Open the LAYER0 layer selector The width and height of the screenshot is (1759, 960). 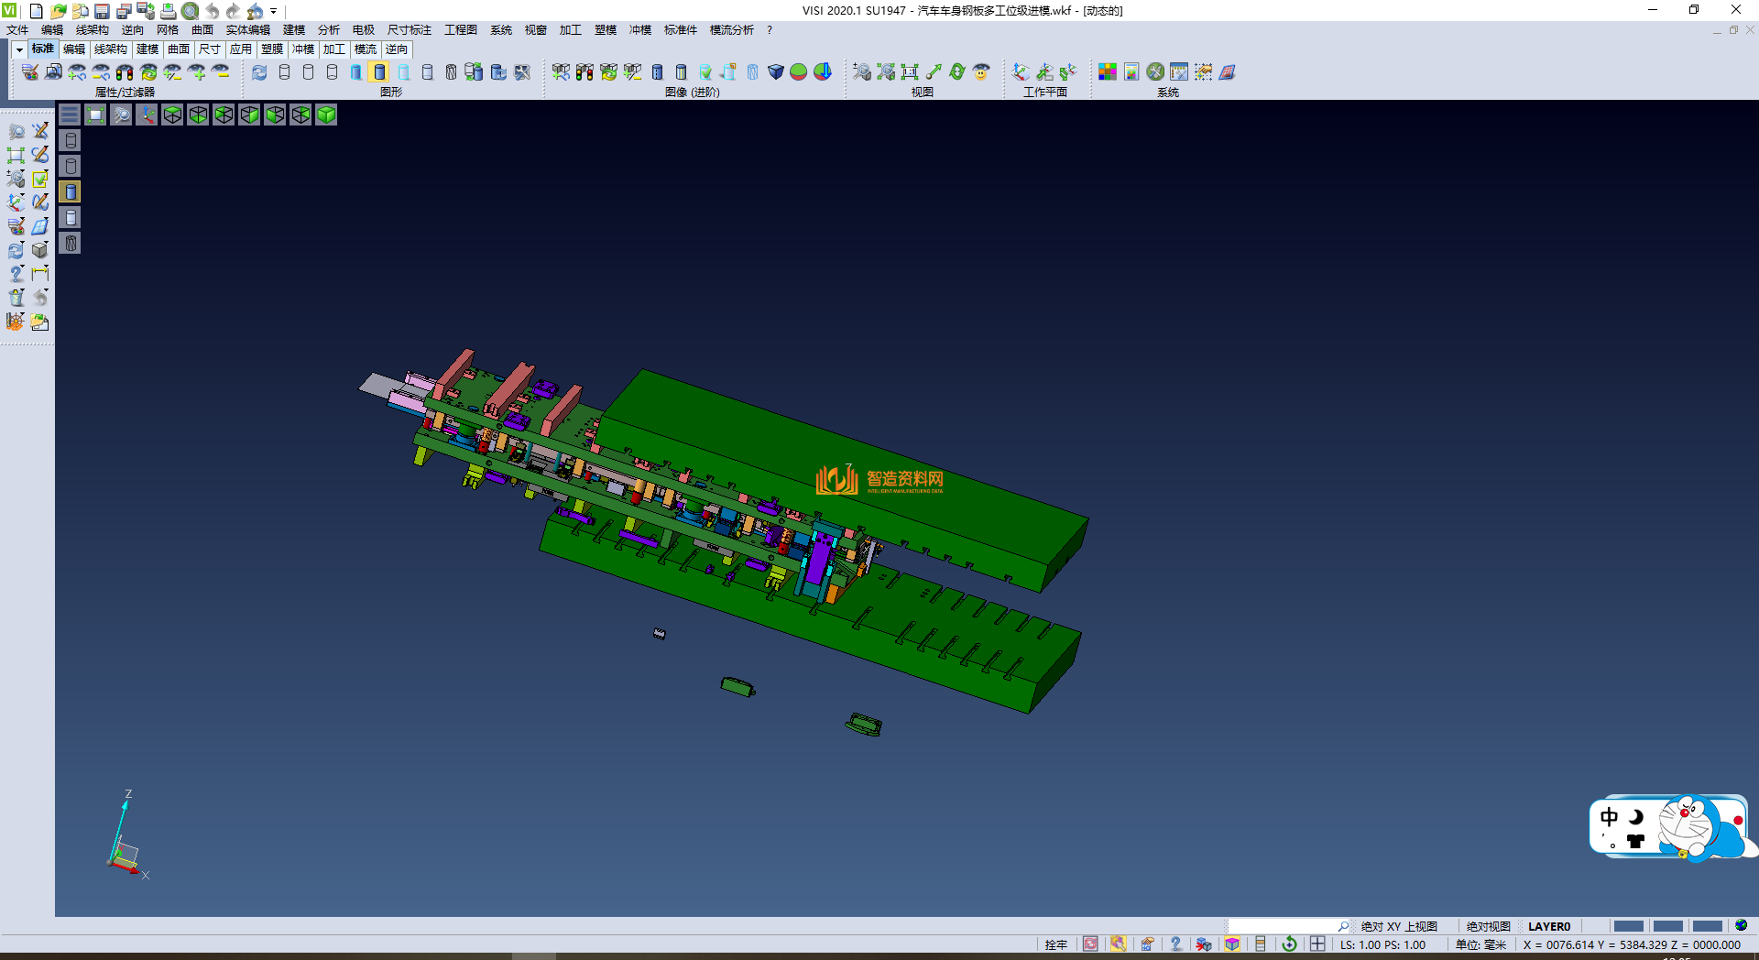[x=1548, y=926]
